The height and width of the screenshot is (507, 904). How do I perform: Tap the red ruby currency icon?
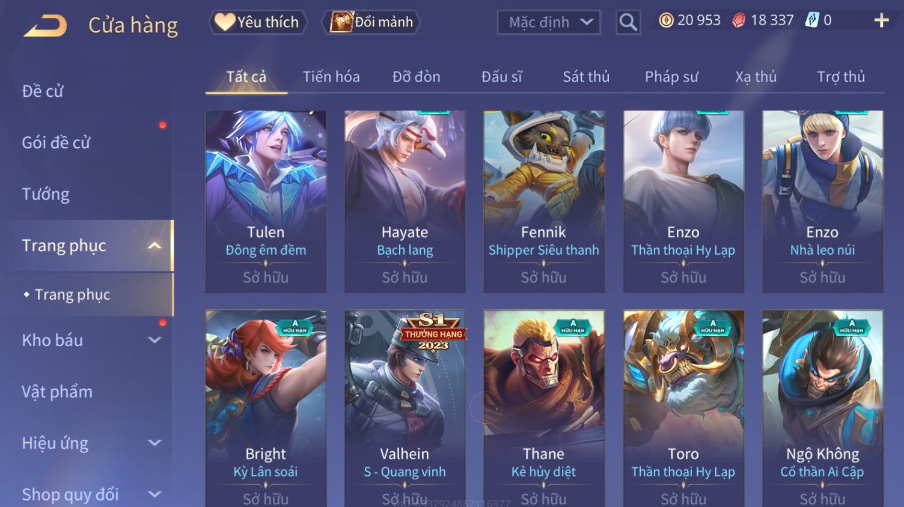click(x=739, y=20)
